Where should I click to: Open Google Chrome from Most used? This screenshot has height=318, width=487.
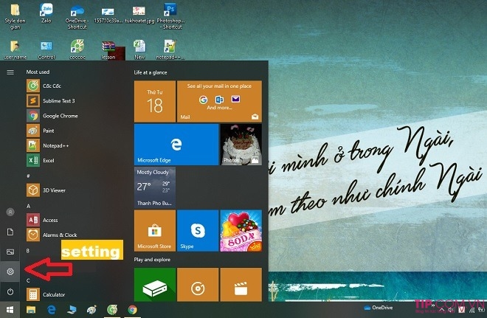point(75,116)
